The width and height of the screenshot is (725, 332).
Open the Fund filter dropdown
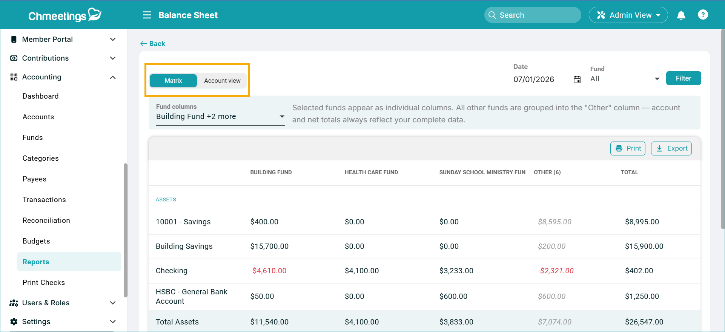[625, 79]
